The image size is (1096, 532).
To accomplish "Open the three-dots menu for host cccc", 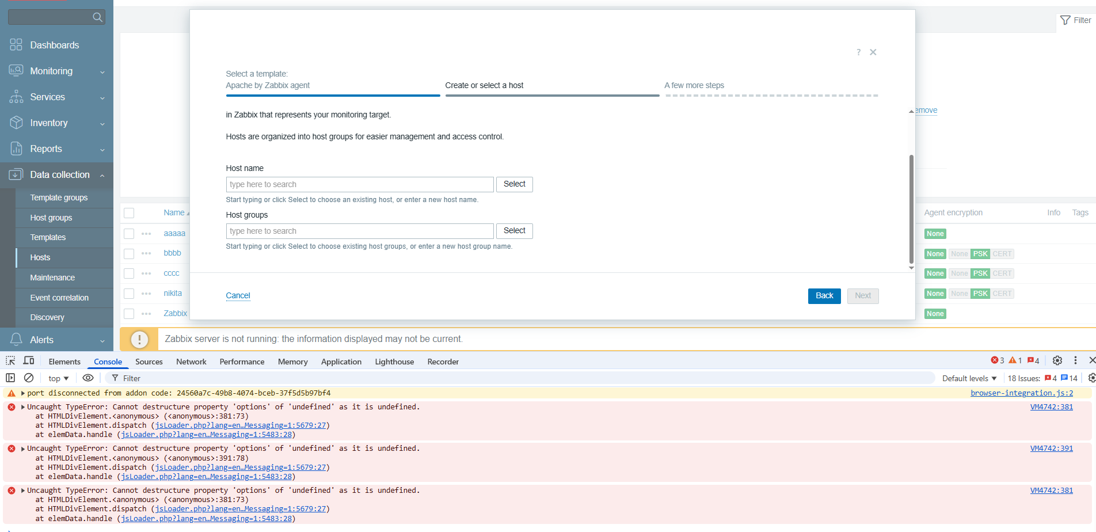I will 146,273.
